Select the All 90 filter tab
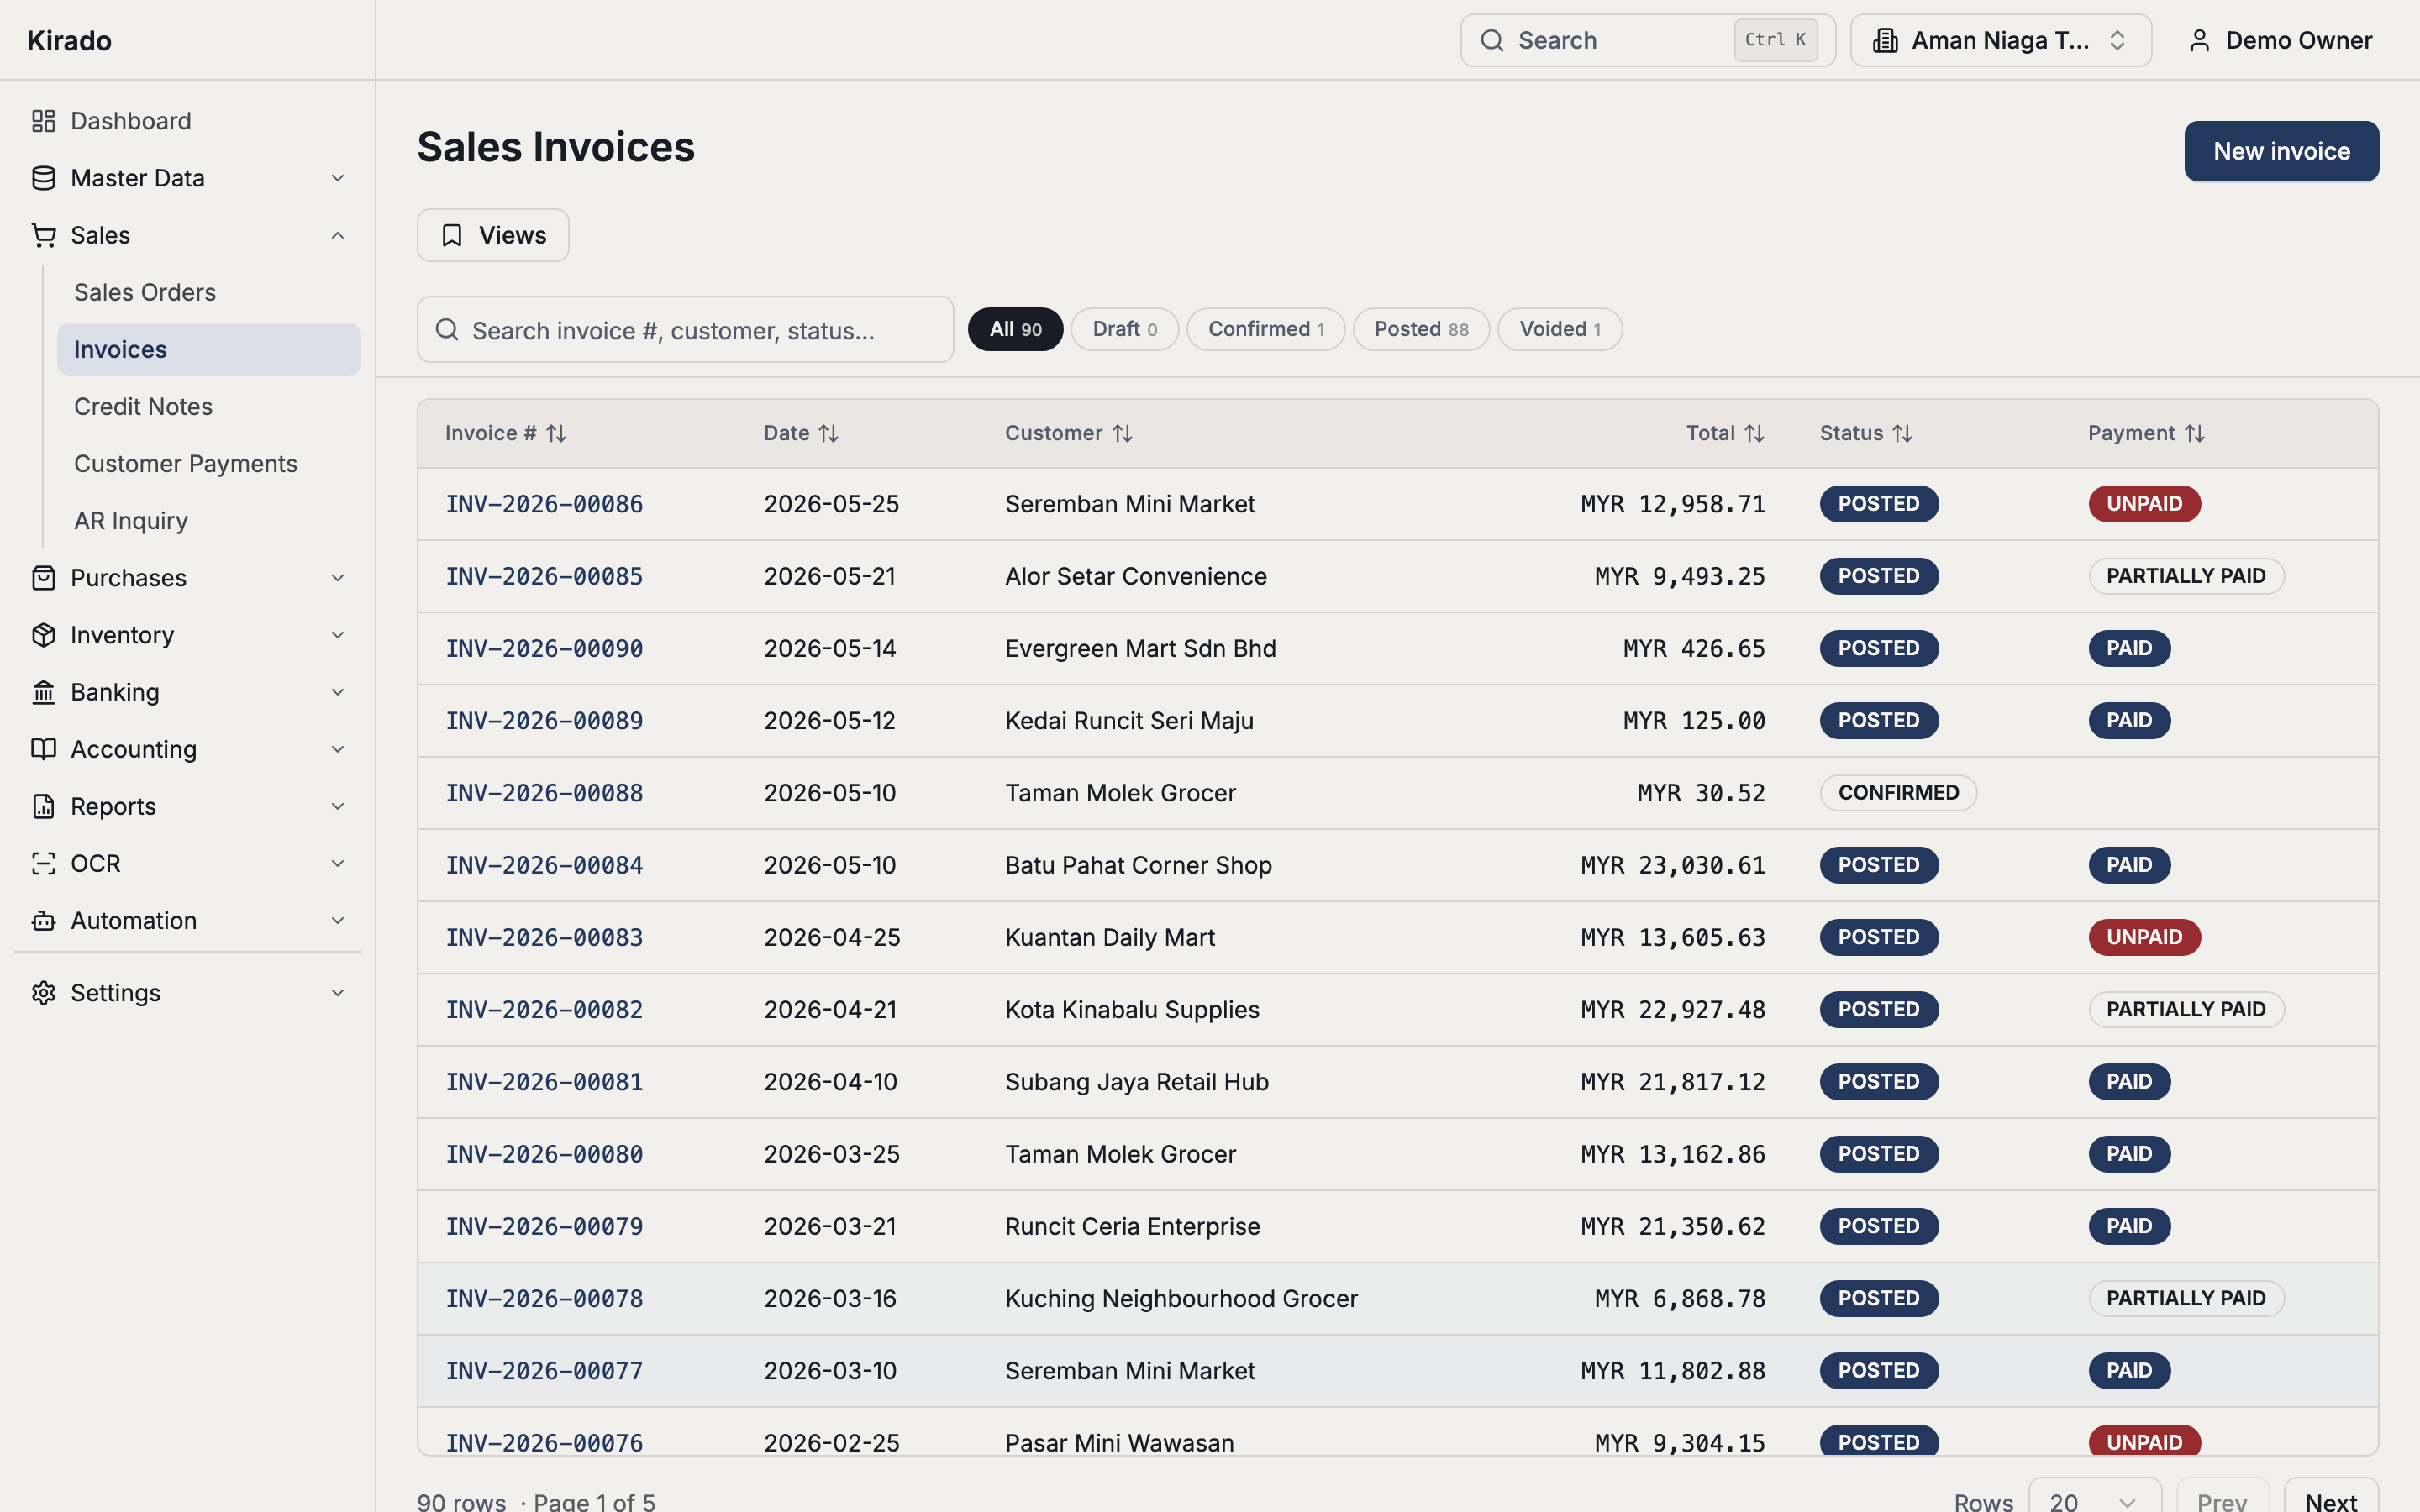 pyautogui.click(x=1015, y=329)
